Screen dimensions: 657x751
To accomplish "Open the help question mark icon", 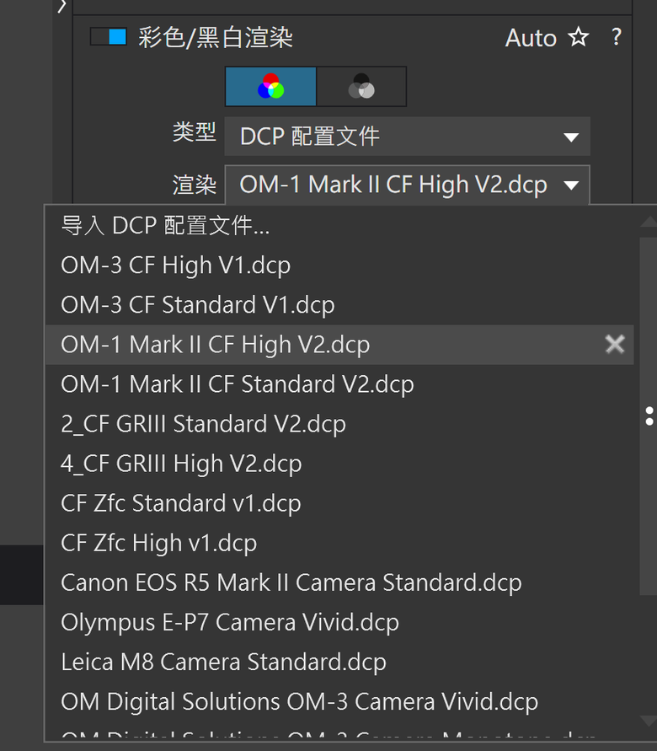I will [617, 37].
